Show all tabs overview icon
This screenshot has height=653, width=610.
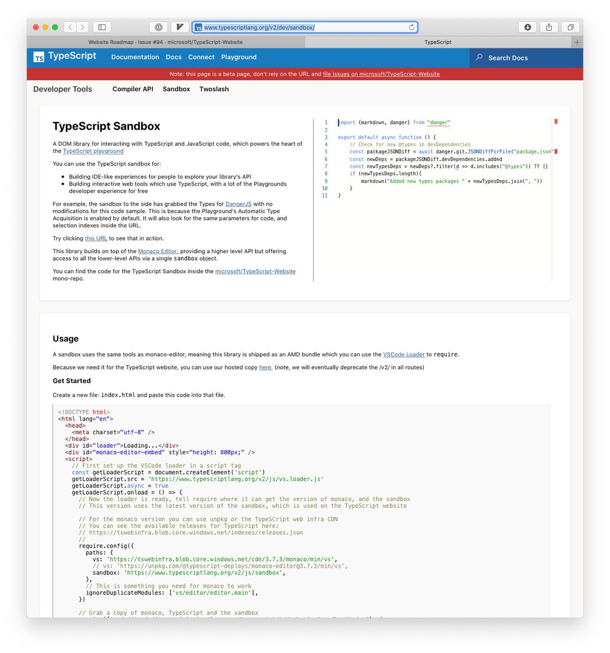tap(570, 27)
